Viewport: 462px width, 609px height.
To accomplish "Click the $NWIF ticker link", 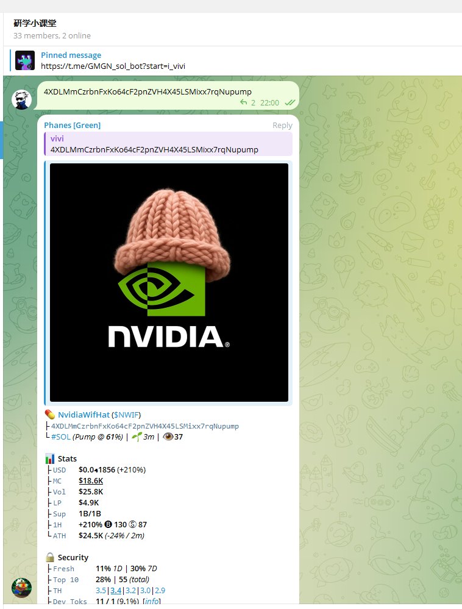I will point(126,415).
